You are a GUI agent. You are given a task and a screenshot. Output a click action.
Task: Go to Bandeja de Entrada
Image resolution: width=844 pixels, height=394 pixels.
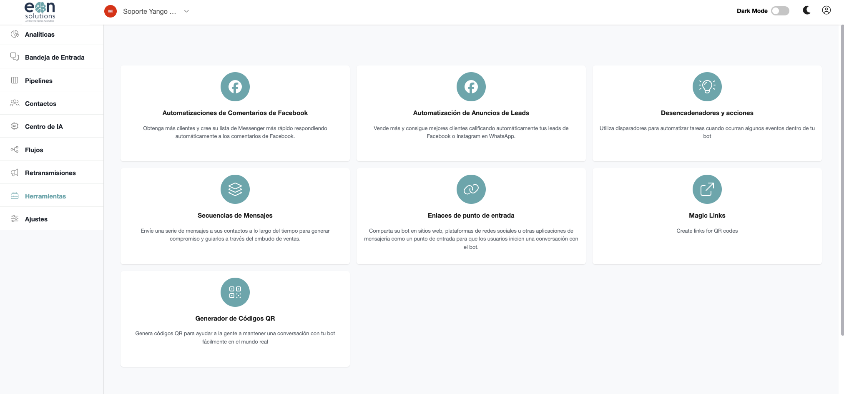pos(52,57)
